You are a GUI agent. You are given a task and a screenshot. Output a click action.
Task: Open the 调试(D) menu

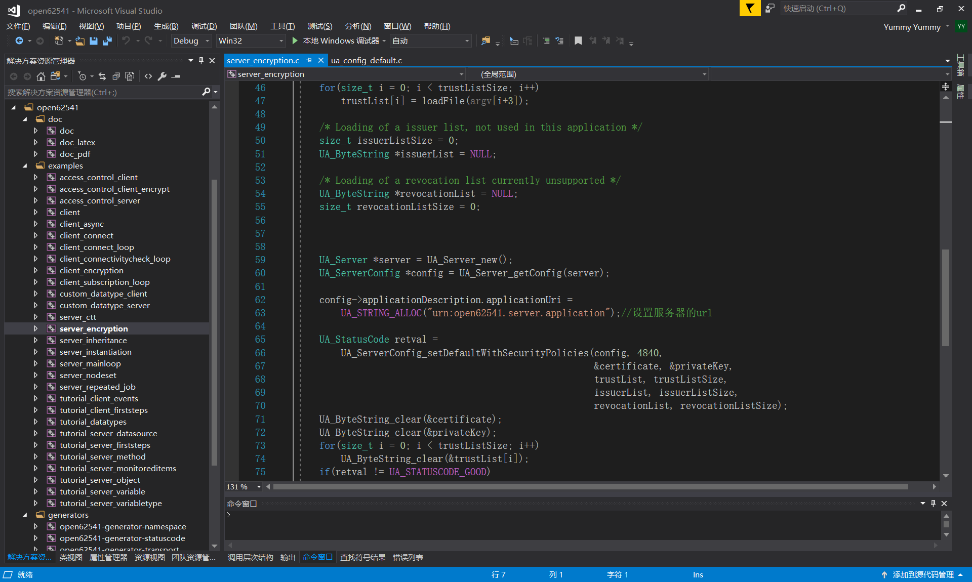[x=204, y=26]
